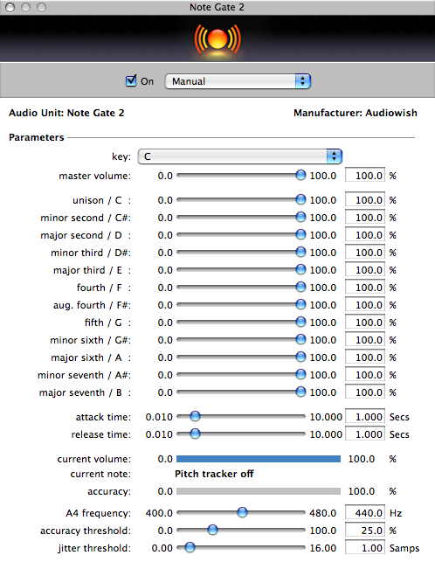Expand the key selection dropdown
435x569 pixels.
click(240, 156)
